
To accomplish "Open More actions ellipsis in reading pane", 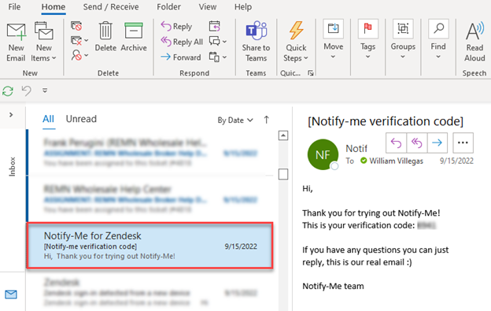I will click(x=463, y=143).
